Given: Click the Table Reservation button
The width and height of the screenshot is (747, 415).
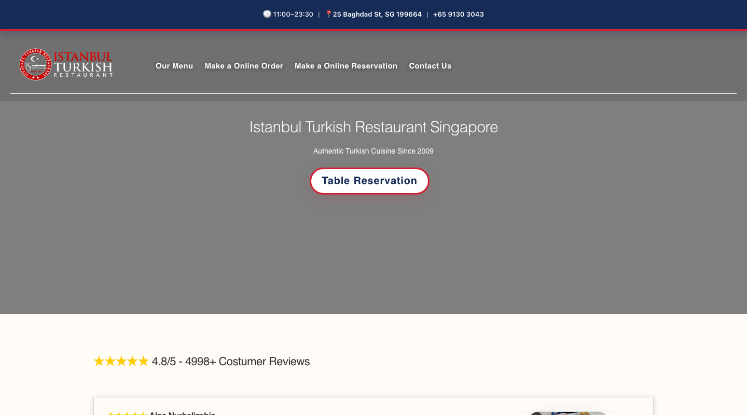Looking at the screenshot, I should (369, 181).
